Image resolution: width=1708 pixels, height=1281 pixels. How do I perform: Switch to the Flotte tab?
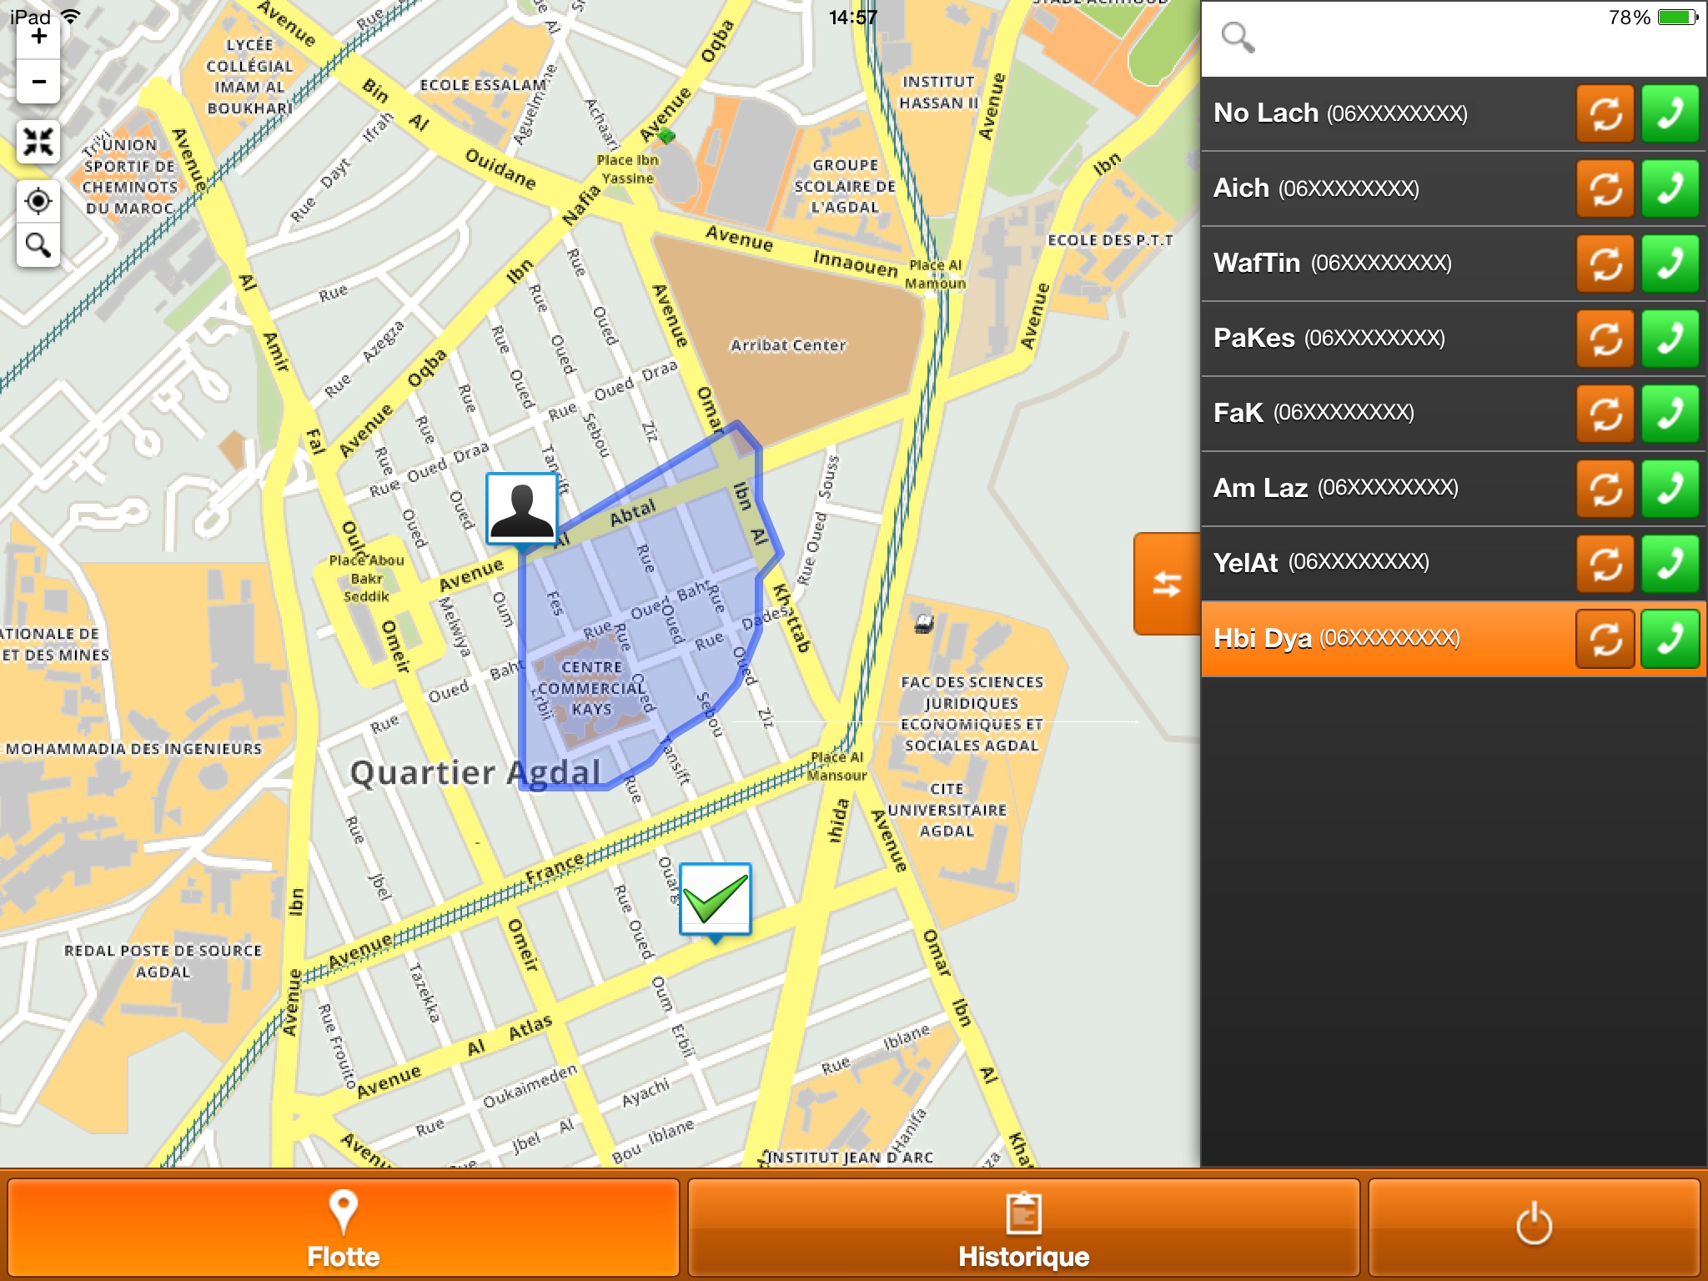click(x=343, y=1228)
